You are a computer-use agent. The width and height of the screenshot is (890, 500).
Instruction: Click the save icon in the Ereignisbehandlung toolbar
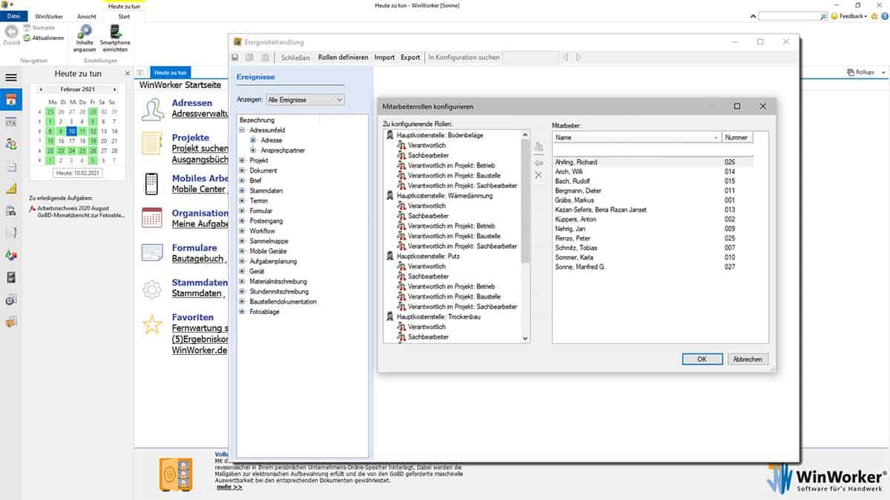[x=235, y=57]
